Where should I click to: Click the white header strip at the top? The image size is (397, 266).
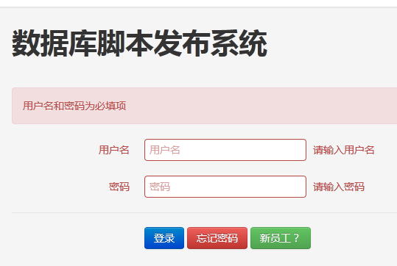click(x=199, y=3)
